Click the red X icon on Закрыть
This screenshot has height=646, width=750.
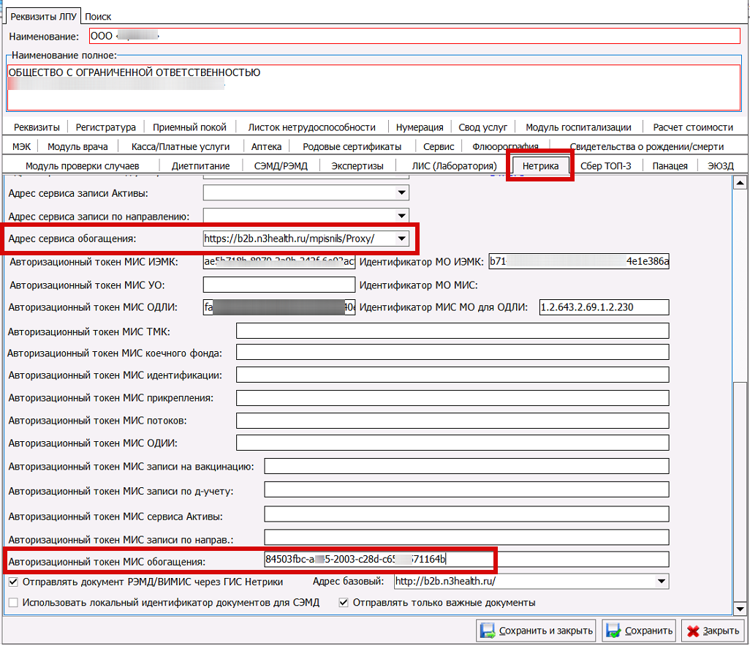point(692,631)
